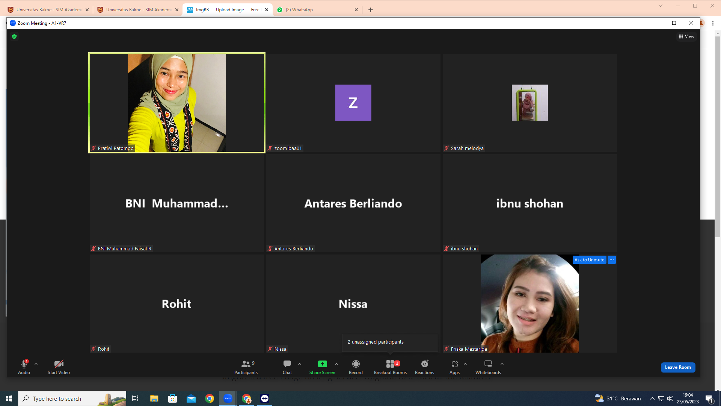Open the Apps panel
The width and height of the screenshot is (721, 406).
(x=454, y=367)
